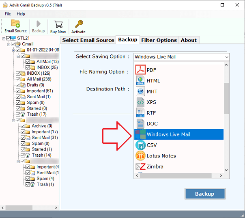The width and height of the screenshot is (245, 218).
Task: Switch to the Backup tab
Action: [128, 39]
